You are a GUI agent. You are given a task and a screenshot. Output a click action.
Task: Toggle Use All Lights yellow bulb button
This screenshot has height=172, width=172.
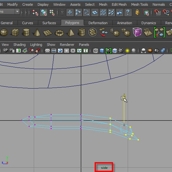(127, 51)
